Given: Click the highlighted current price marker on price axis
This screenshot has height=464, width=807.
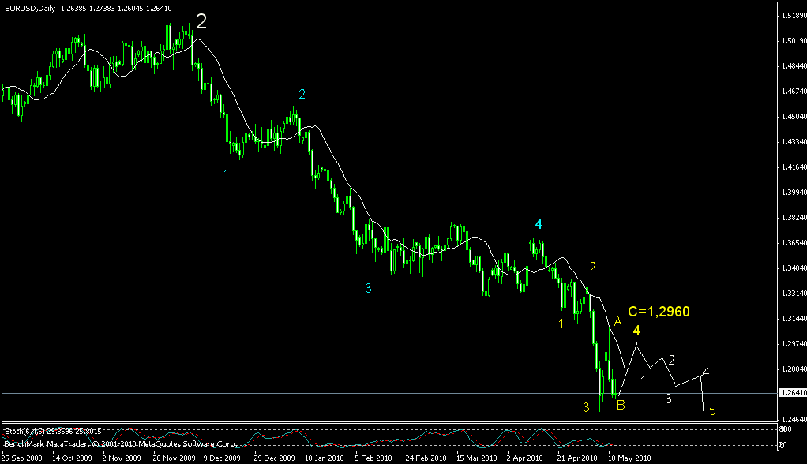Looking at the screenshot, I should click(x=794, y=393).
